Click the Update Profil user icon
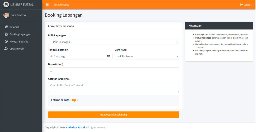The width and height of the screenshot is (256, 132). click(x=6, y=49)
